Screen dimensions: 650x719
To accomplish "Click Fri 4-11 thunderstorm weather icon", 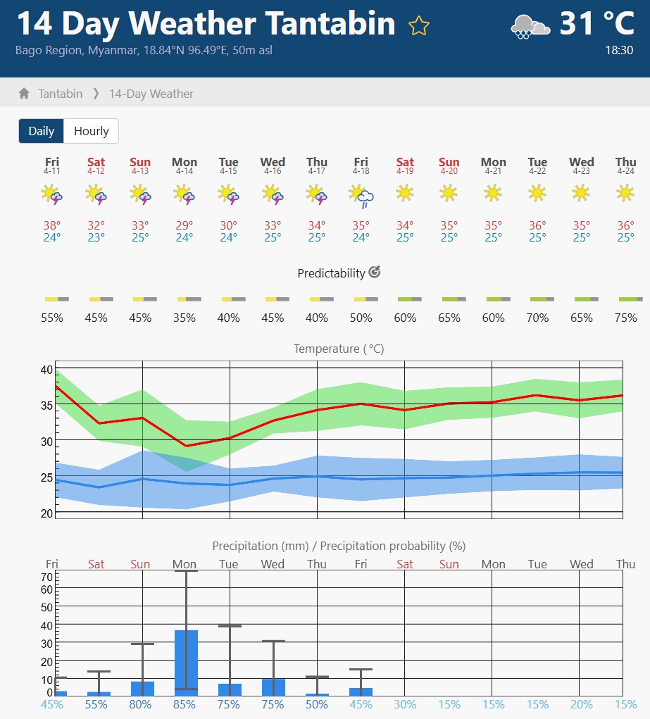I will point(52,194).
